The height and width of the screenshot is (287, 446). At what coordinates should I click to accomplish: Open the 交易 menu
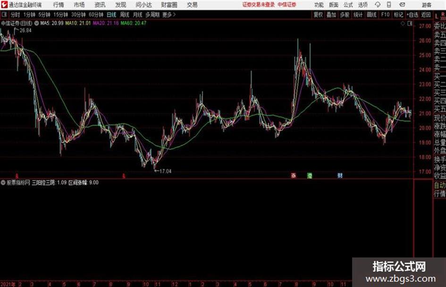coord(192,5)
